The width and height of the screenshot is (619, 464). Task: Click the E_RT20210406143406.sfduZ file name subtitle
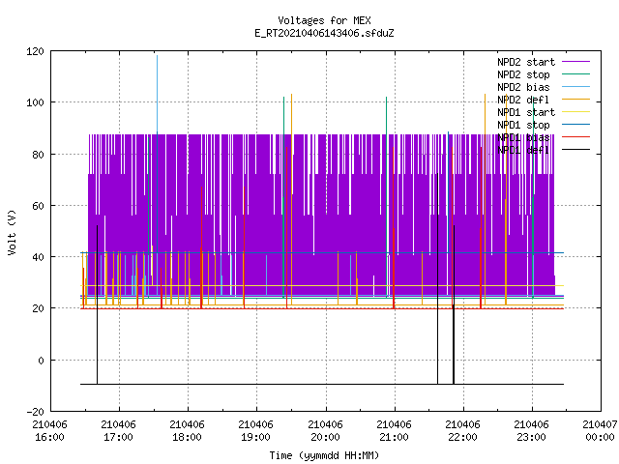(324, 33)
